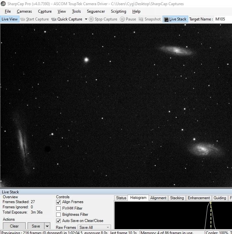The image size is (232, 234).
Task: Save the stack with Save button
Action: [x=36, y=226]
